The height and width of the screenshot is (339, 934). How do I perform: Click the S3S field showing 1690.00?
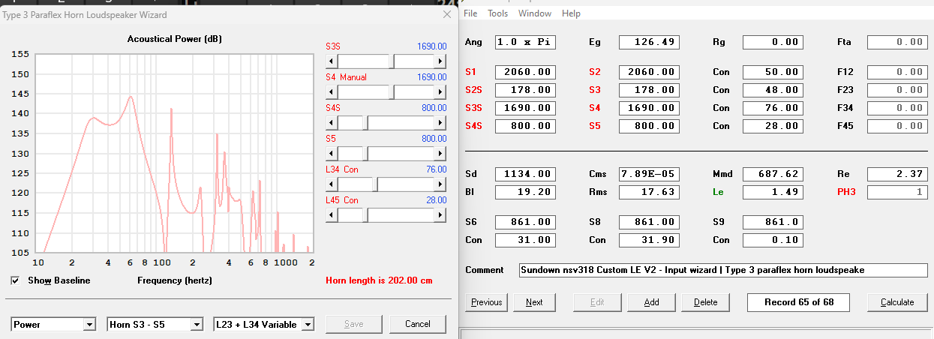tap(525, 108)
